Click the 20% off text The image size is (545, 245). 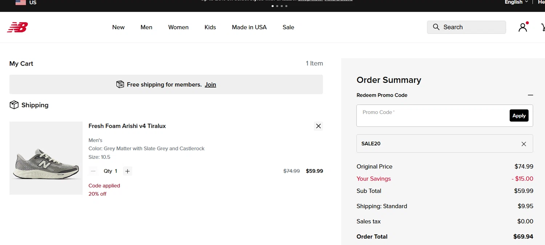pyautogui.click(x=97, y=194)
